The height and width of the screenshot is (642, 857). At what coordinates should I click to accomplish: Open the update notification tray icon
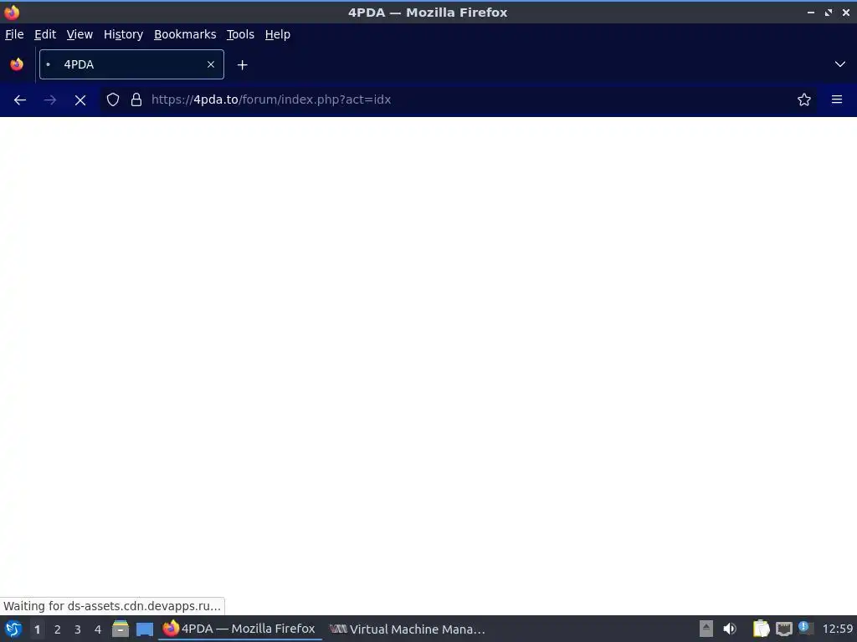point(806,628)
